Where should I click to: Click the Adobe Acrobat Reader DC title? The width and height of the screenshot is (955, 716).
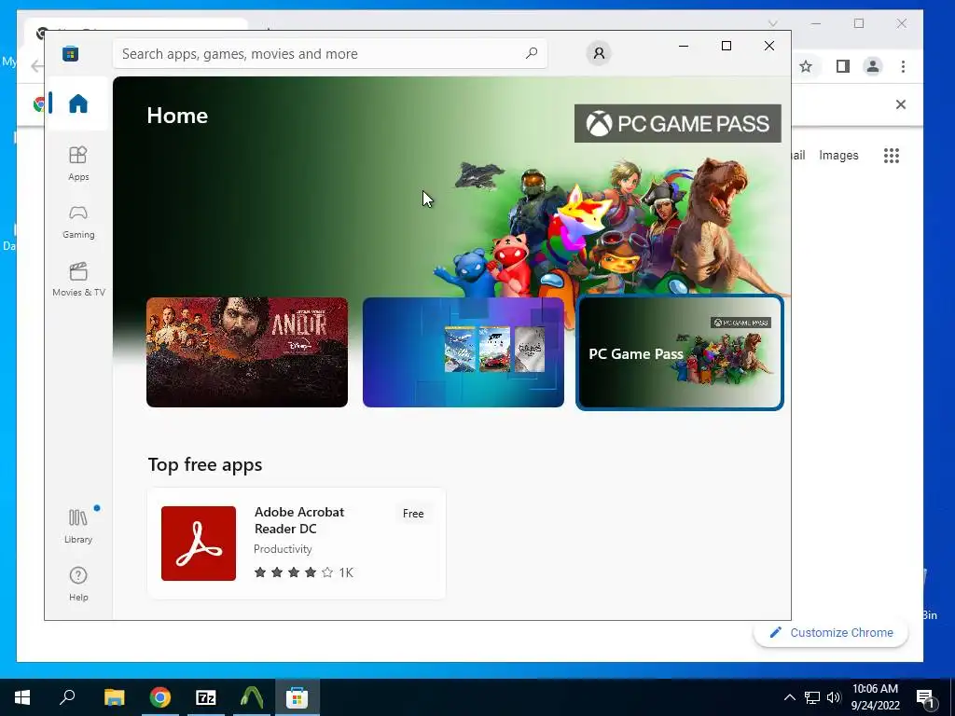point(299,520)
